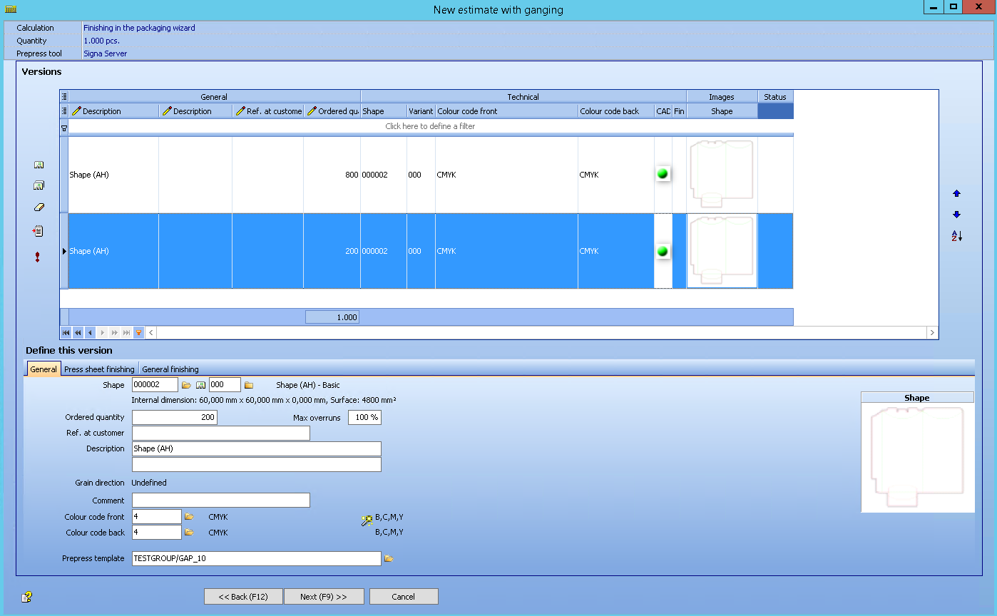Click the shape wizard icon beside Shape field
The height and width of the screenshot is (616, 997).
pos(201,385)
